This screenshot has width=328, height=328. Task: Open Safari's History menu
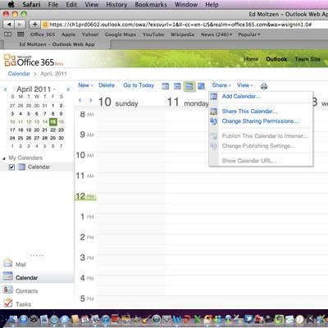coord(116,5)
